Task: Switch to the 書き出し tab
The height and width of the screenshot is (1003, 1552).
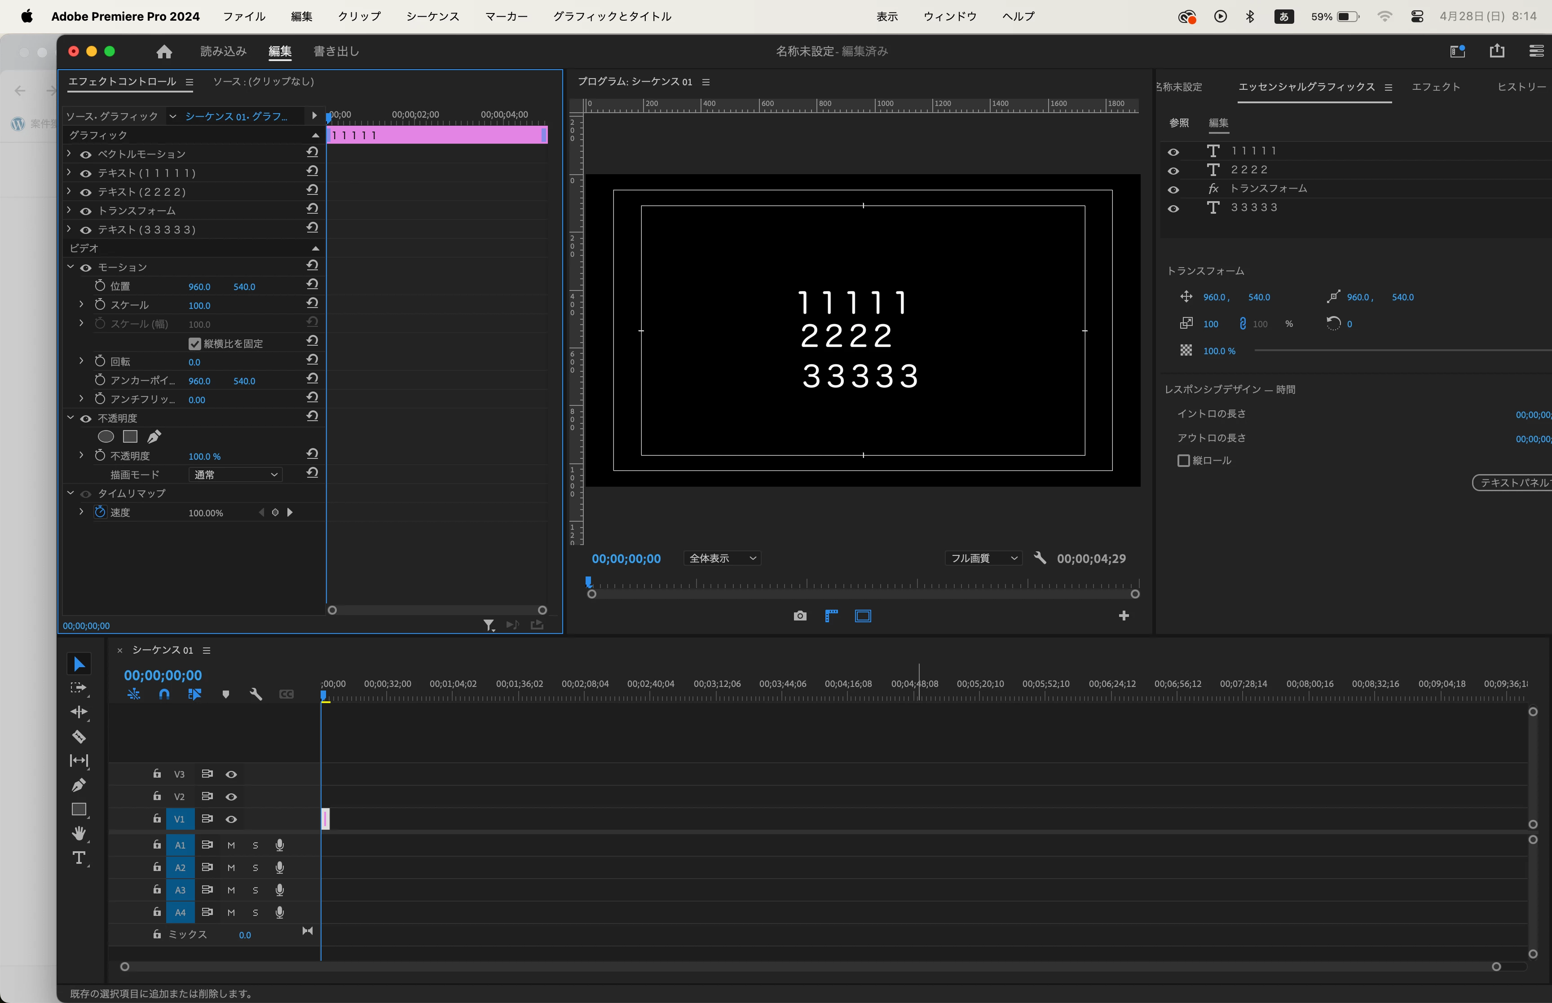Action: click(336, 52)
